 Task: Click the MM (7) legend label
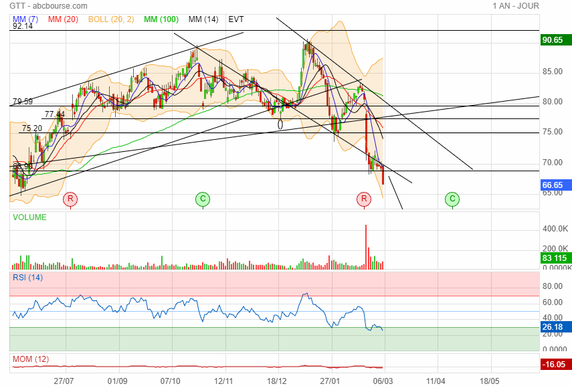click(x=25, y=19)
